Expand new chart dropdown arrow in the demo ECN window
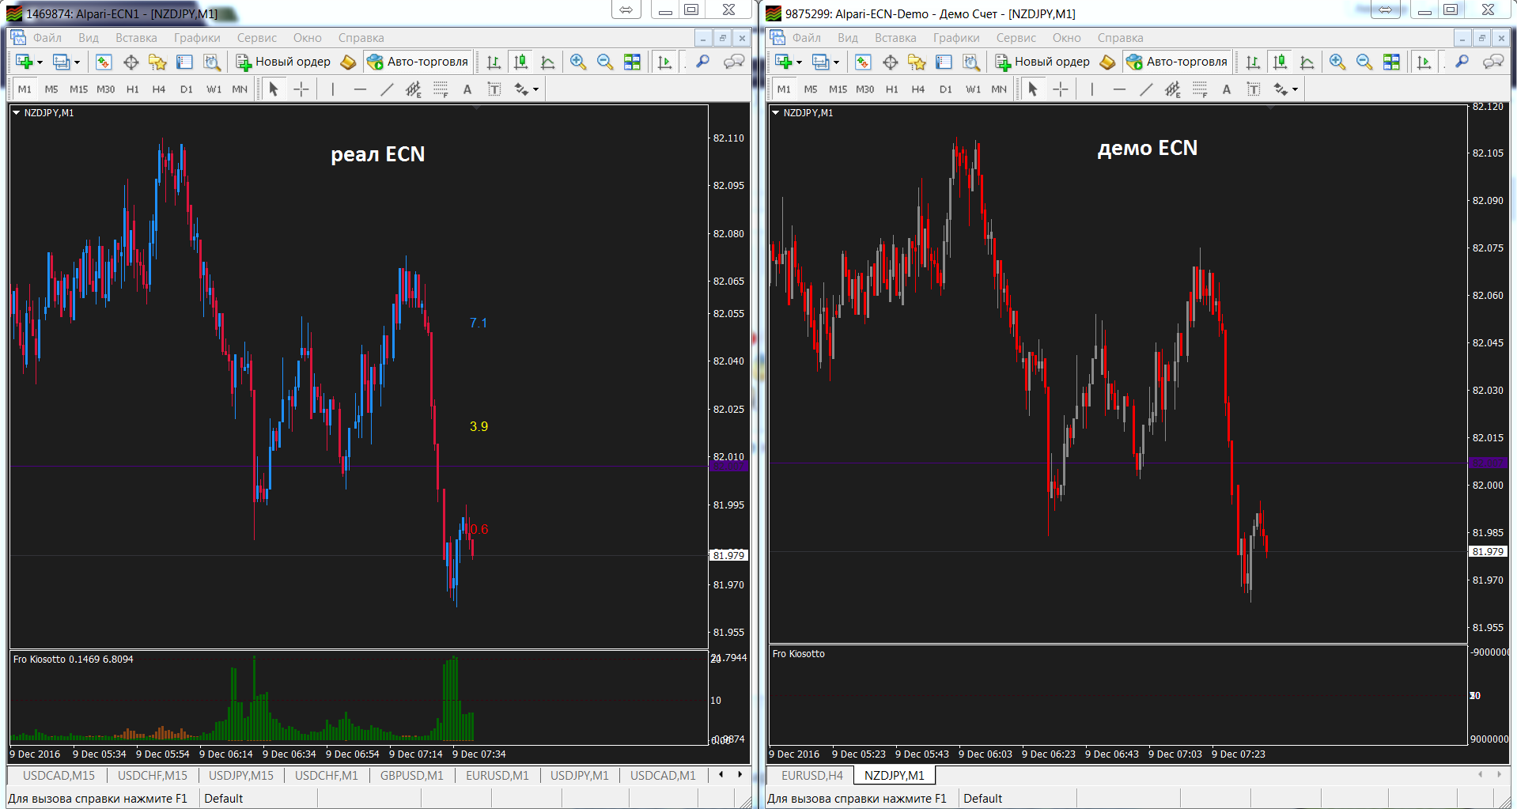Viewport: 1517px width, 809px height. pos(799,62)
